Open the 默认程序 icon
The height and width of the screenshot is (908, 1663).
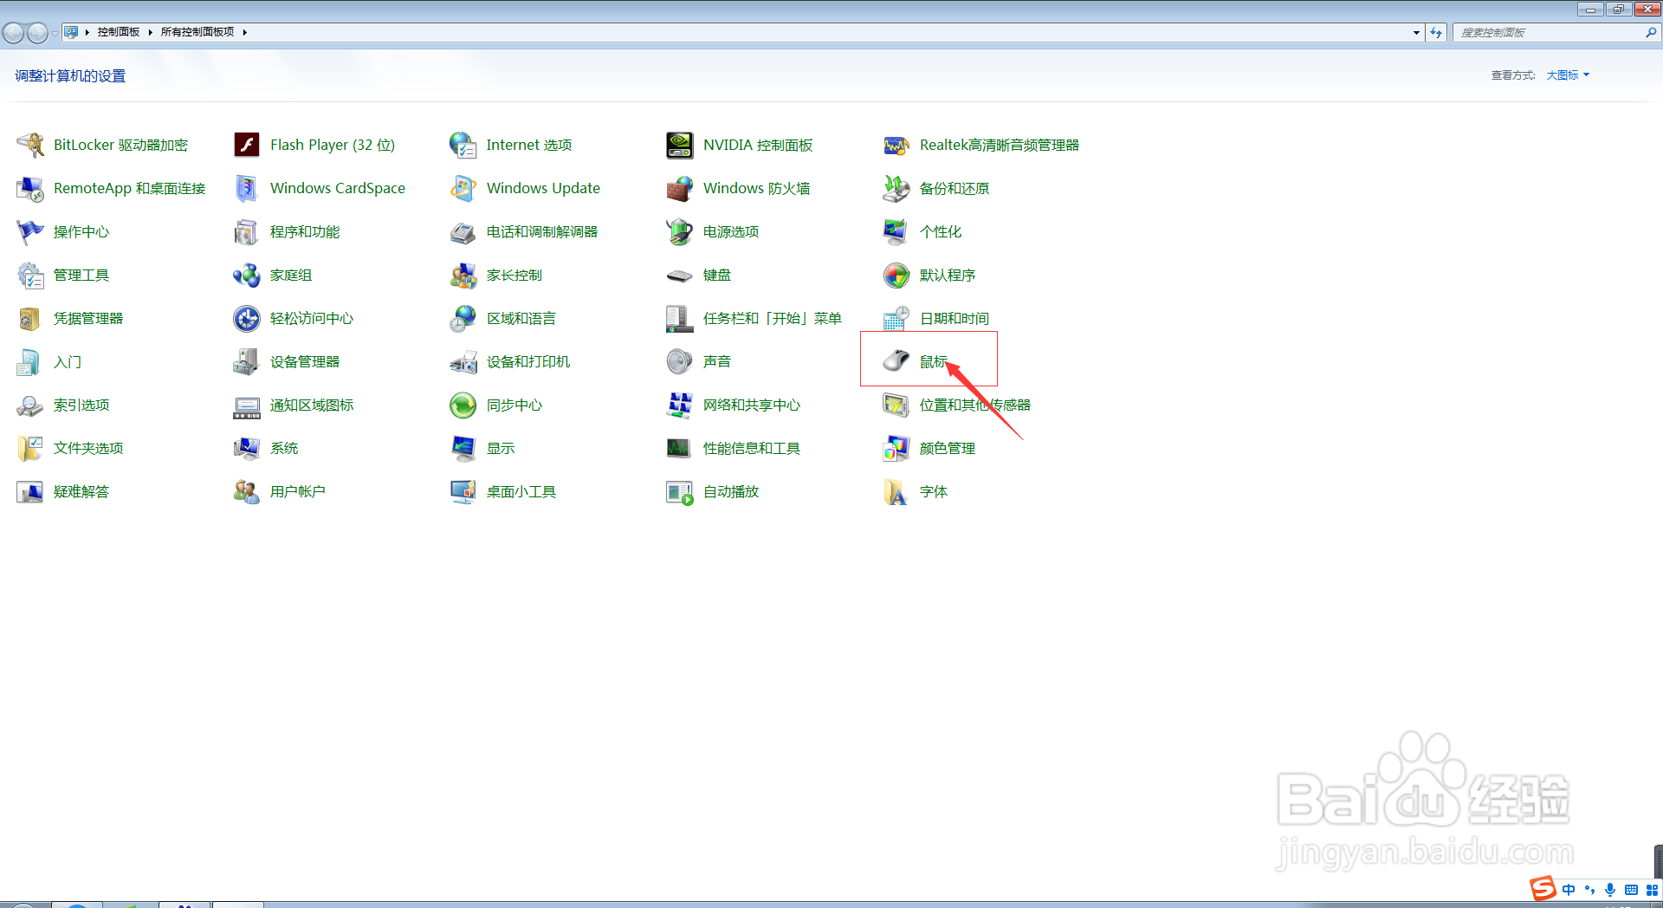coord(896,275)
